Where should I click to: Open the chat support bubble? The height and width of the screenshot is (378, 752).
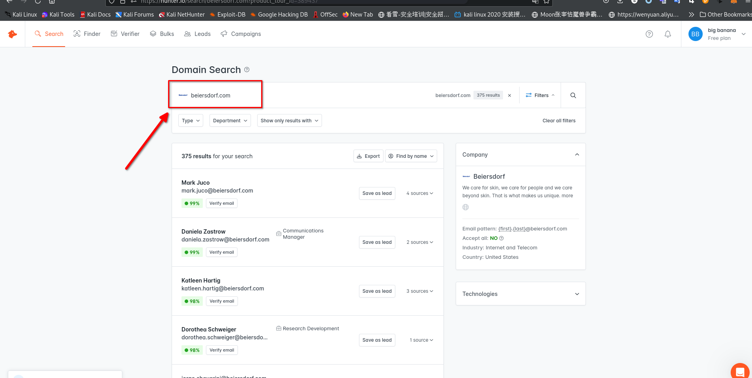coord(740,371)
